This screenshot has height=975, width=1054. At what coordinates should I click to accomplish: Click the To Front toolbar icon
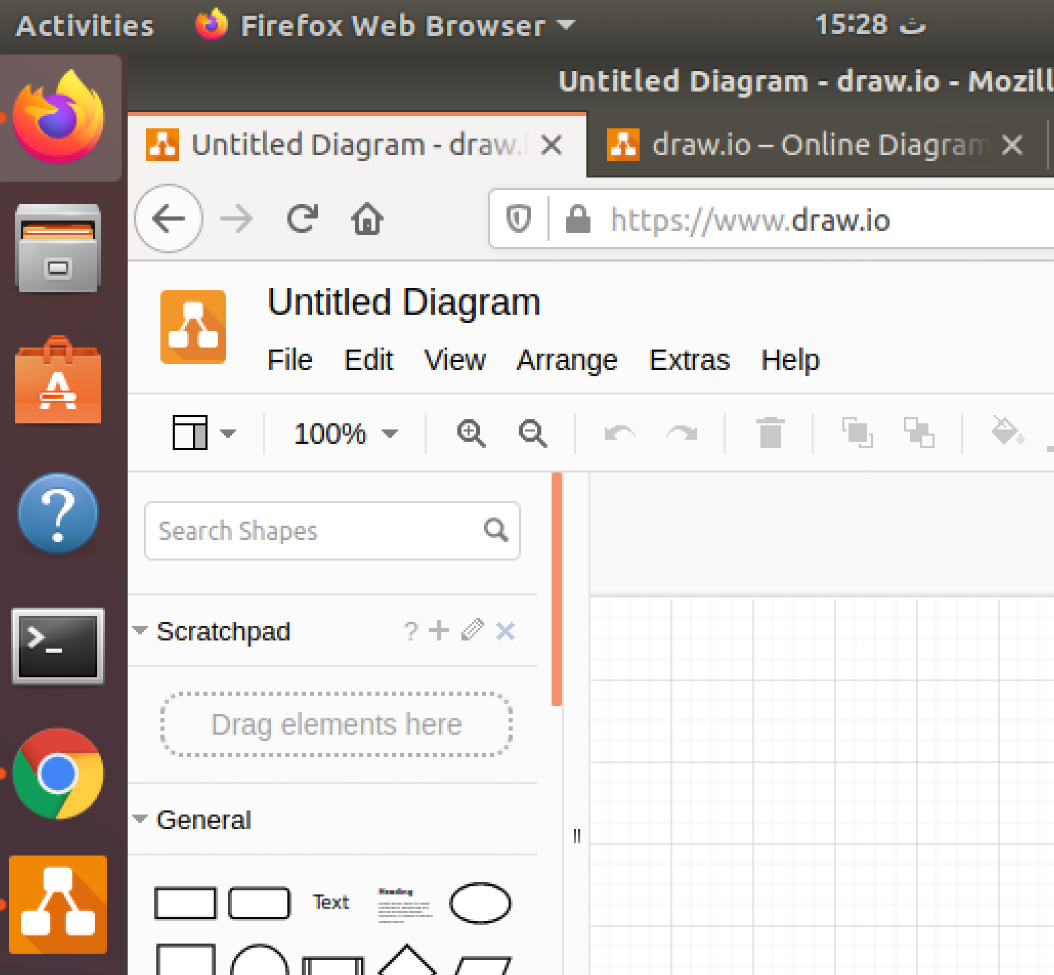click(857, 433)
